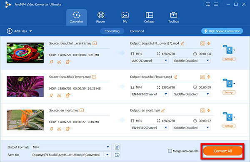
Task: Open custom profile icon beside Output Format
Action: [x=117, y=147]
